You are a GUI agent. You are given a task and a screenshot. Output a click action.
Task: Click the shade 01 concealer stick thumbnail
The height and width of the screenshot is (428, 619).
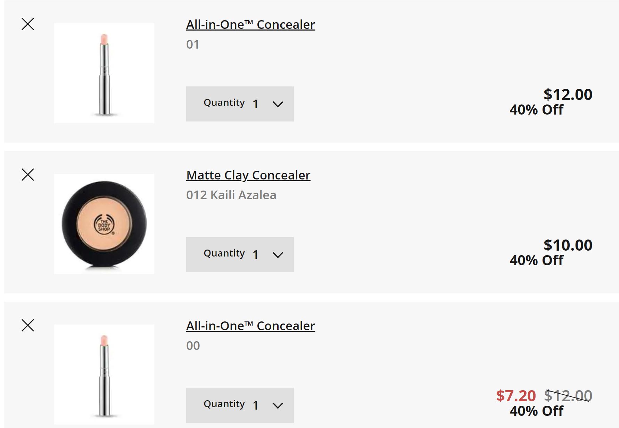tap(104, 73)
